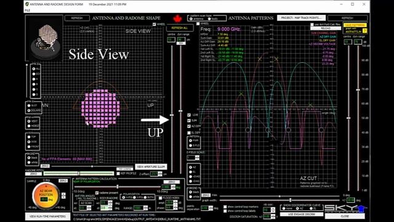The image size is (394, 222).
Task: Click the yellow REFRESH ALL button
Action: click(x=179, y=28)
